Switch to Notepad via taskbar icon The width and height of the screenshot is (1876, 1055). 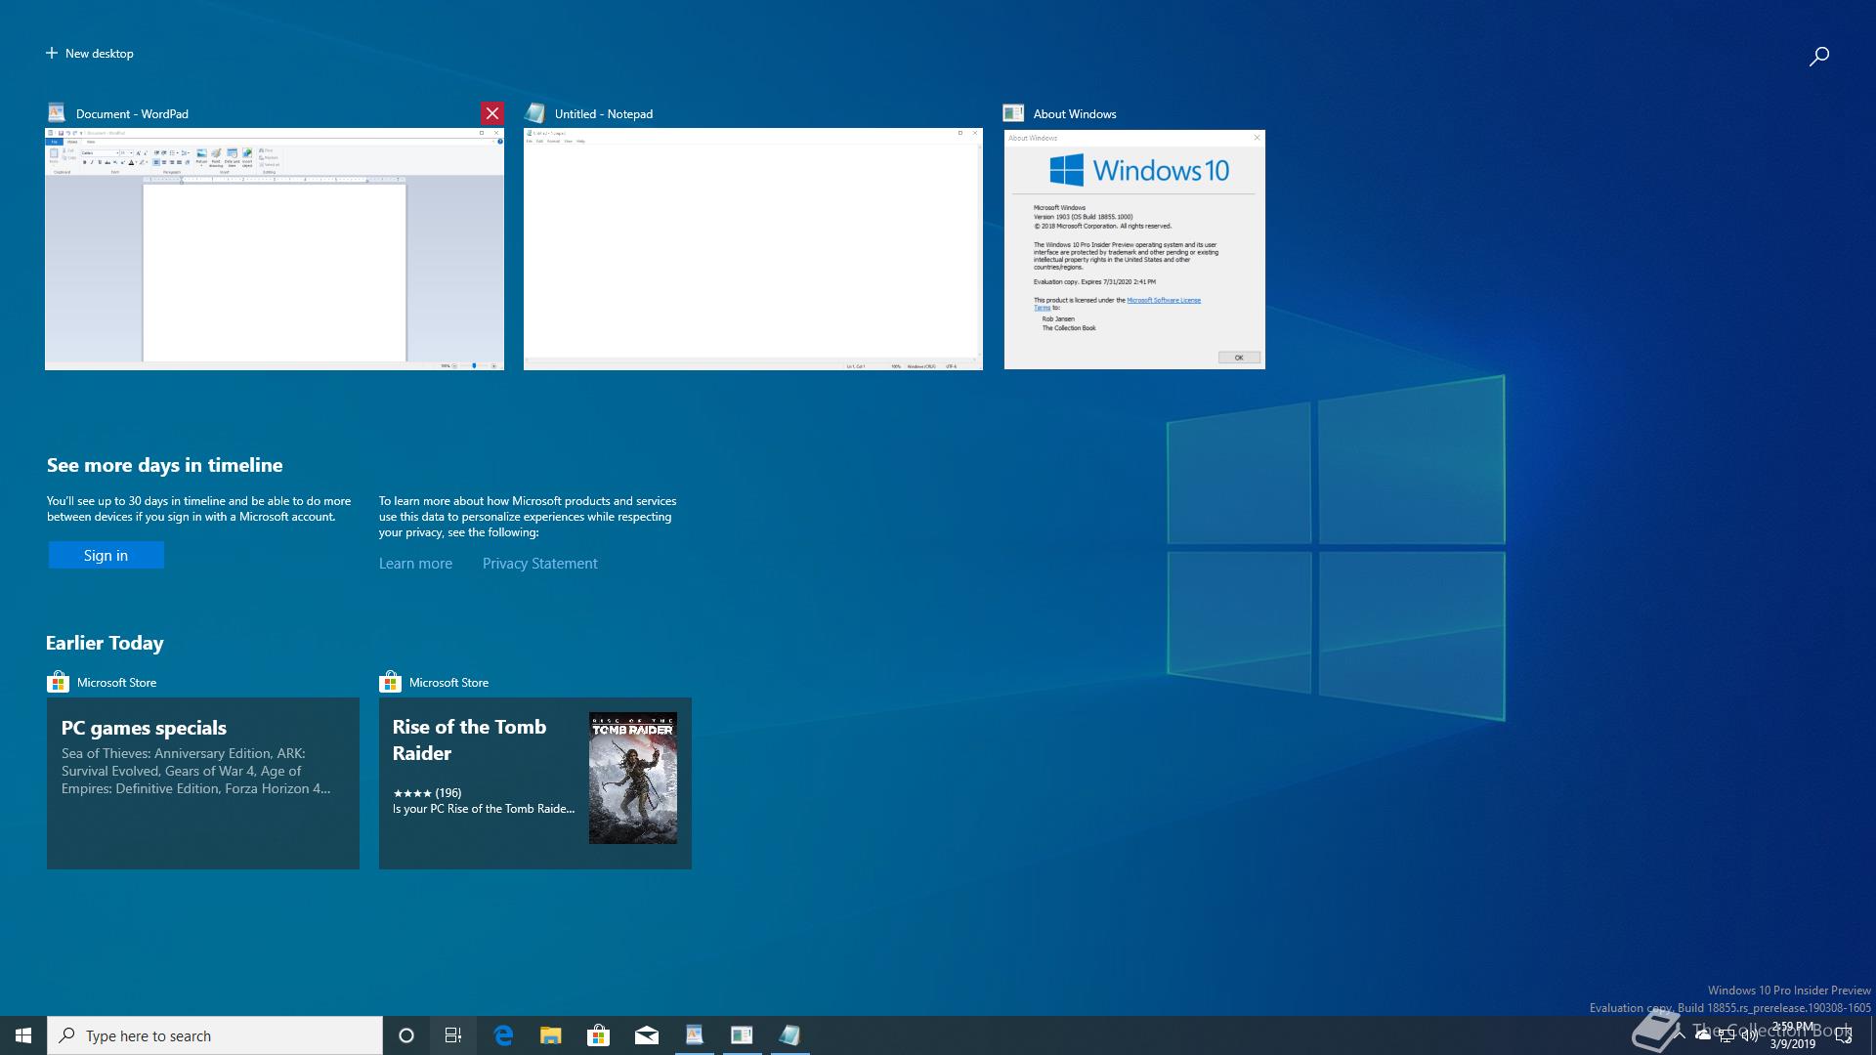click(790, 1035)
